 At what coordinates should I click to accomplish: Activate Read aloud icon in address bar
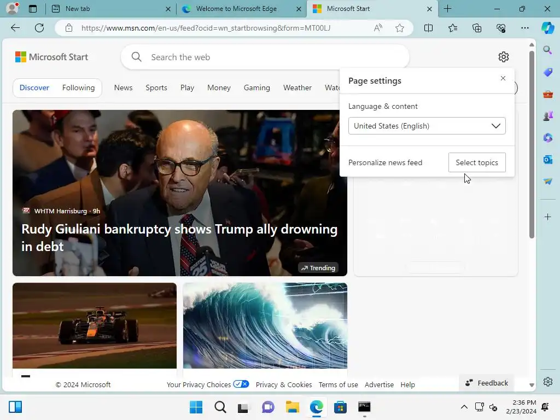378,28
